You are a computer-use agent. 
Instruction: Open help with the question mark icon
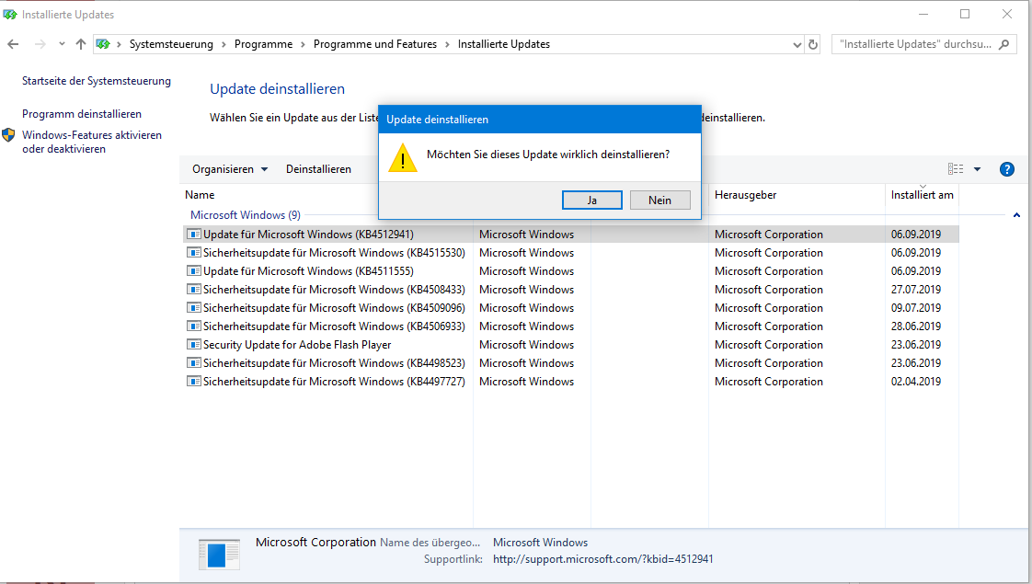click(x=1006, y=169)
